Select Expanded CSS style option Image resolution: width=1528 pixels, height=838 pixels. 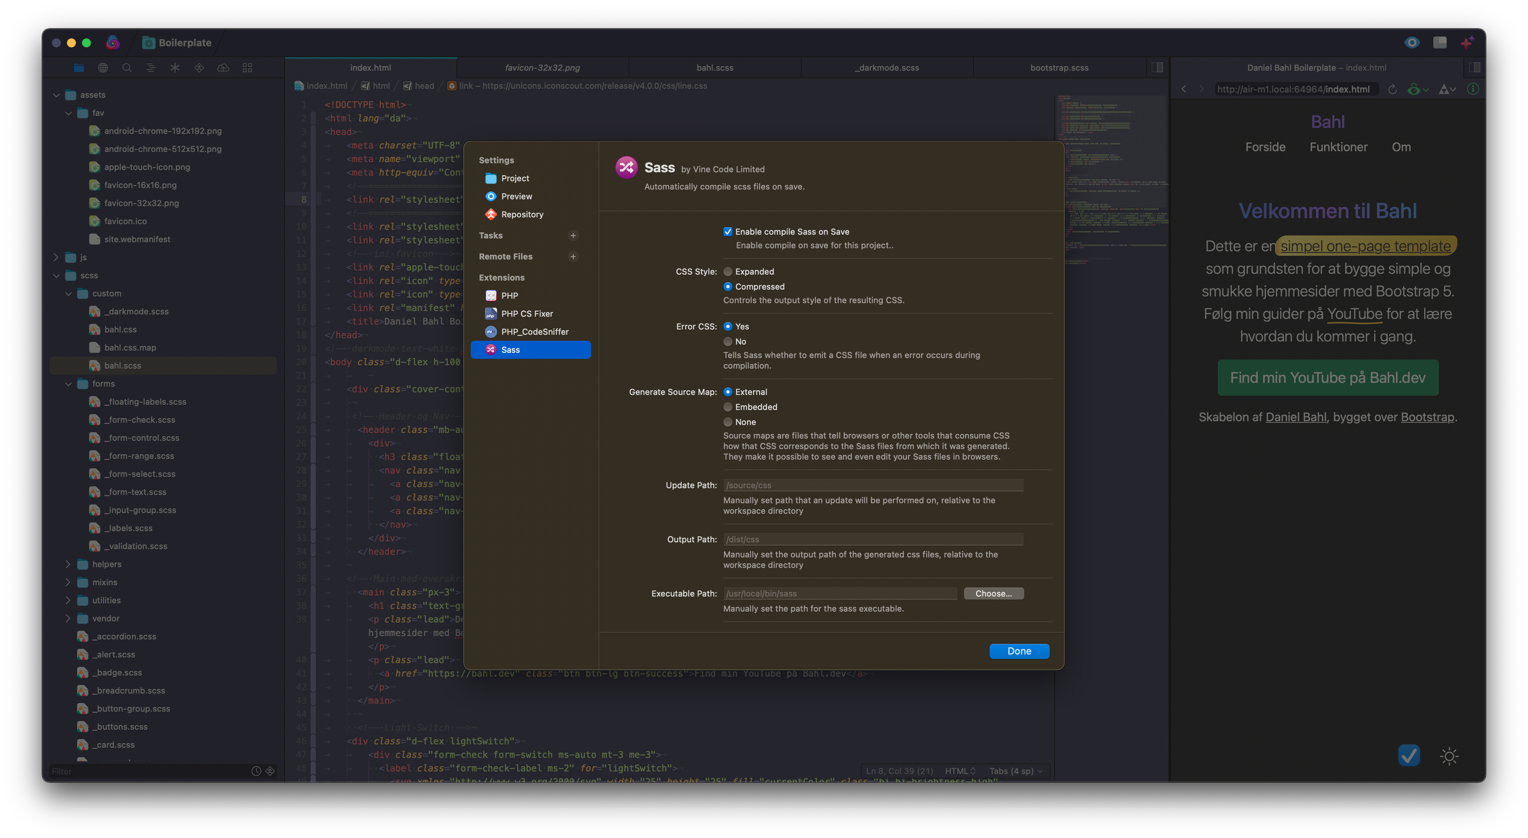point(728,271)
